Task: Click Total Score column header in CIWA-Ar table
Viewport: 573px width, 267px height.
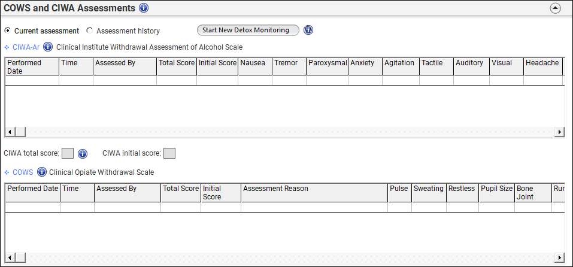Action: tap(177, 63)
